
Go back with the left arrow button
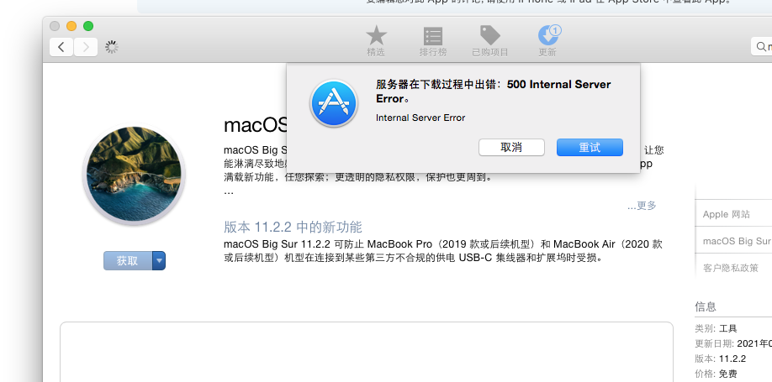pos(61,47)
